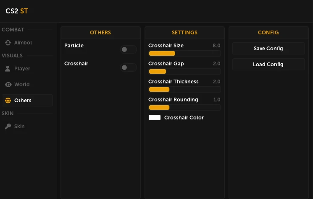Turn on the Crosshair toggle switch
Screen dimensions: 313x199
point(128,67)
